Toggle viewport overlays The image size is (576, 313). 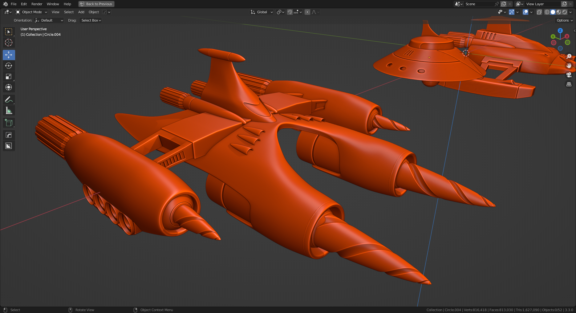pos(525,12)
